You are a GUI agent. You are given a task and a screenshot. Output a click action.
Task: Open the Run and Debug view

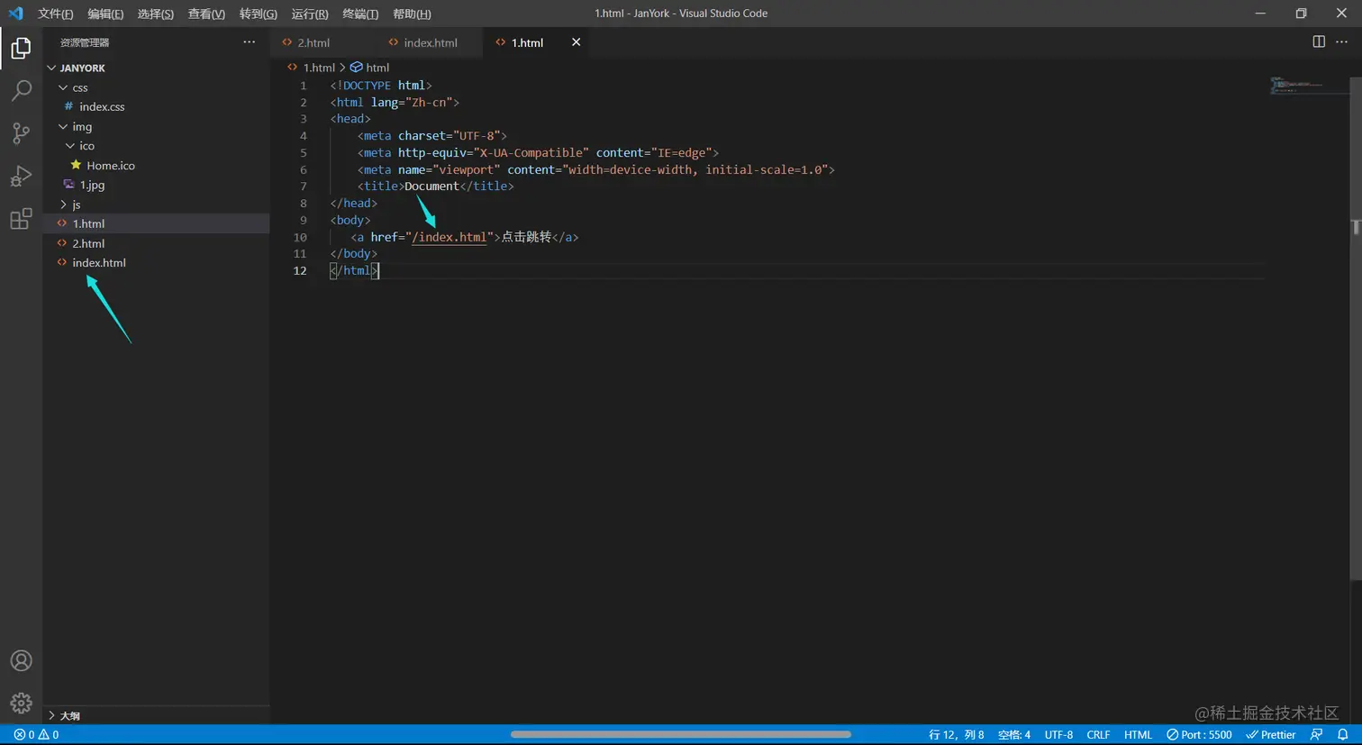21,177
